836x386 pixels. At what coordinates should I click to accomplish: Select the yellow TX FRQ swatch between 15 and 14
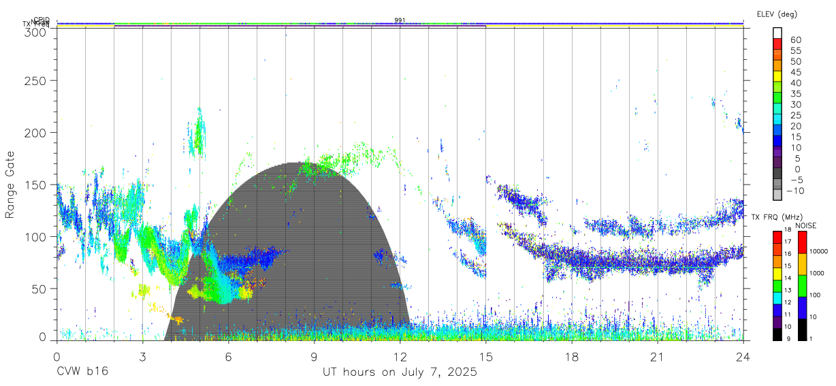point(777,274)
